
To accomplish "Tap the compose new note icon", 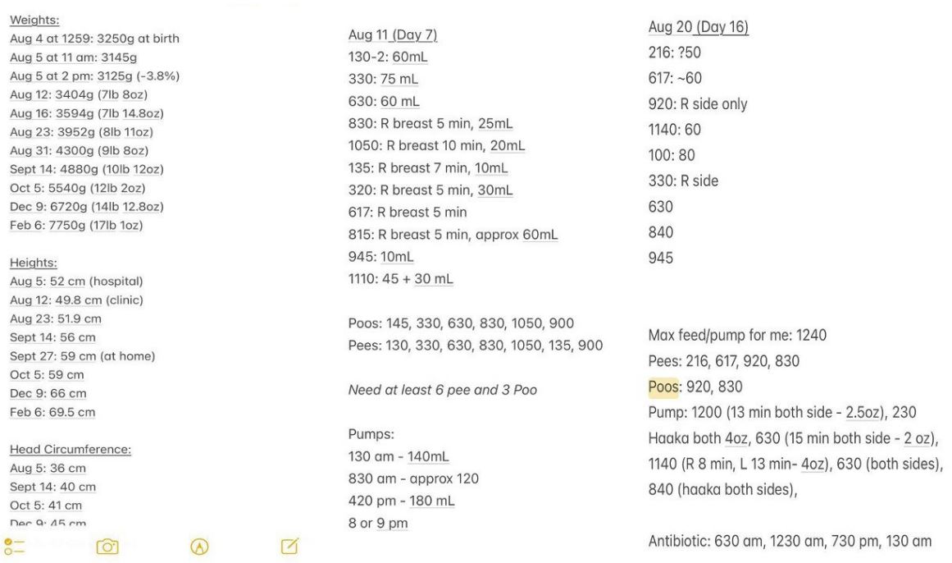I will [x=289, y=545].
